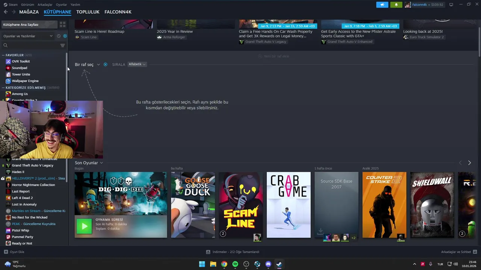The height and width of the screenshot is (270, 481).
Task: Open Goose Goose Duck game cover
Action: 193,205
